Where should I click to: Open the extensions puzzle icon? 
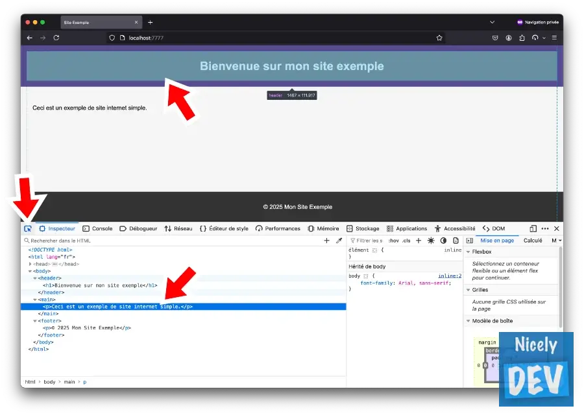522,38
